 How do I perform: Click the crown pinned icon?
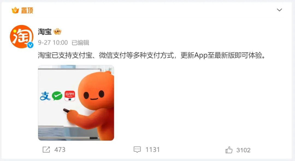pyautogui.click(x=15, y=10)
